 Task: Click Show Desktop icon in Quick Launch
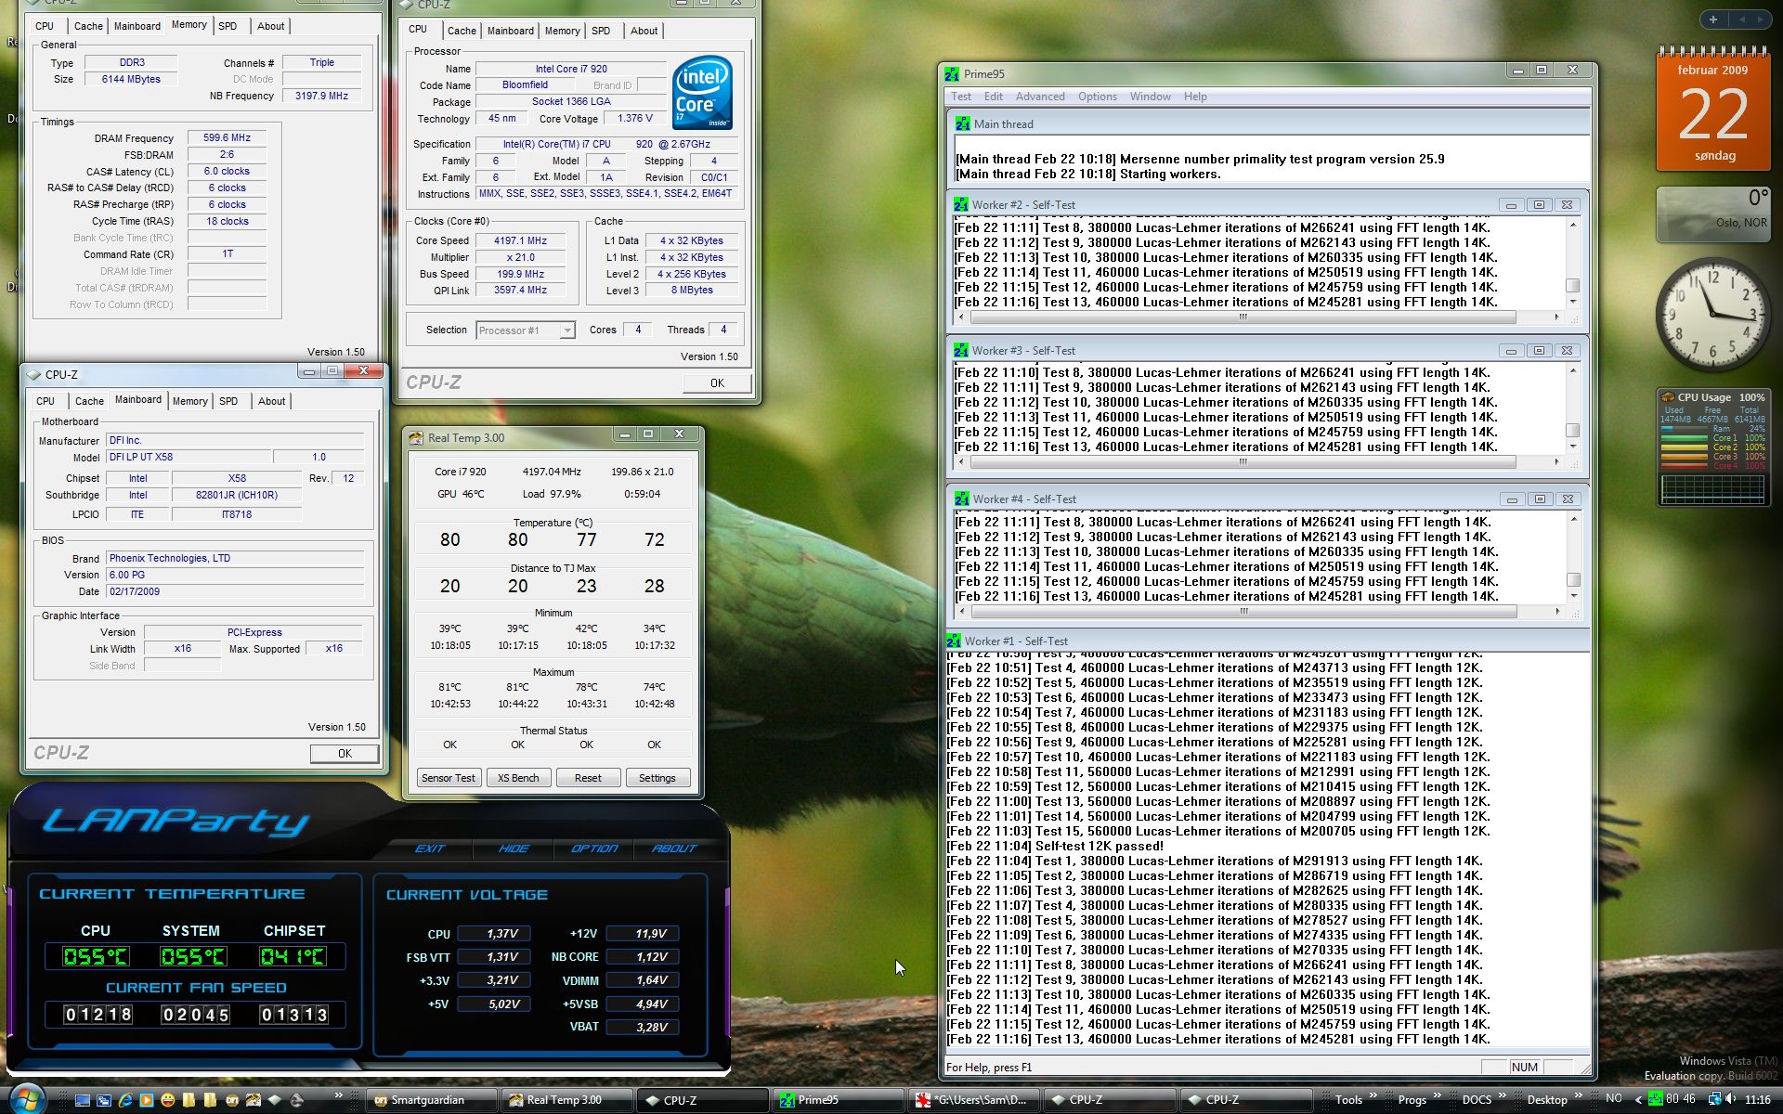pyautogui.click(x=83, y=1100)
